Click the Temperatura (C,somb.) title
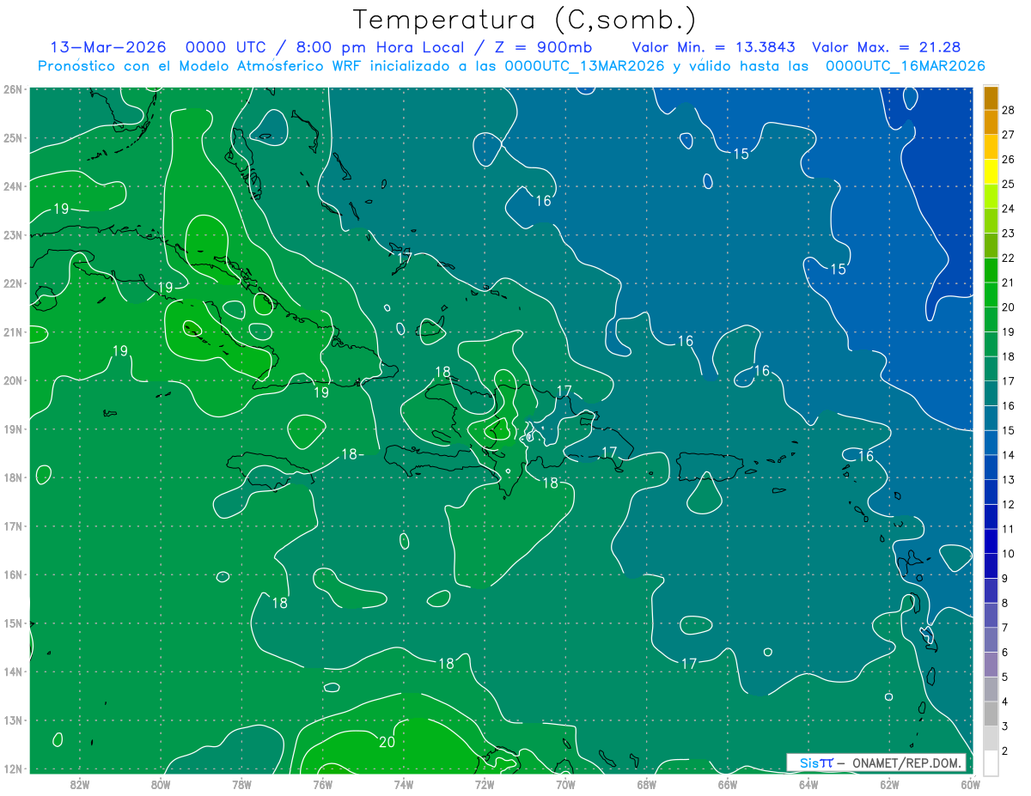This screenshot has width=1031, height=796. [x=525, y=20]
